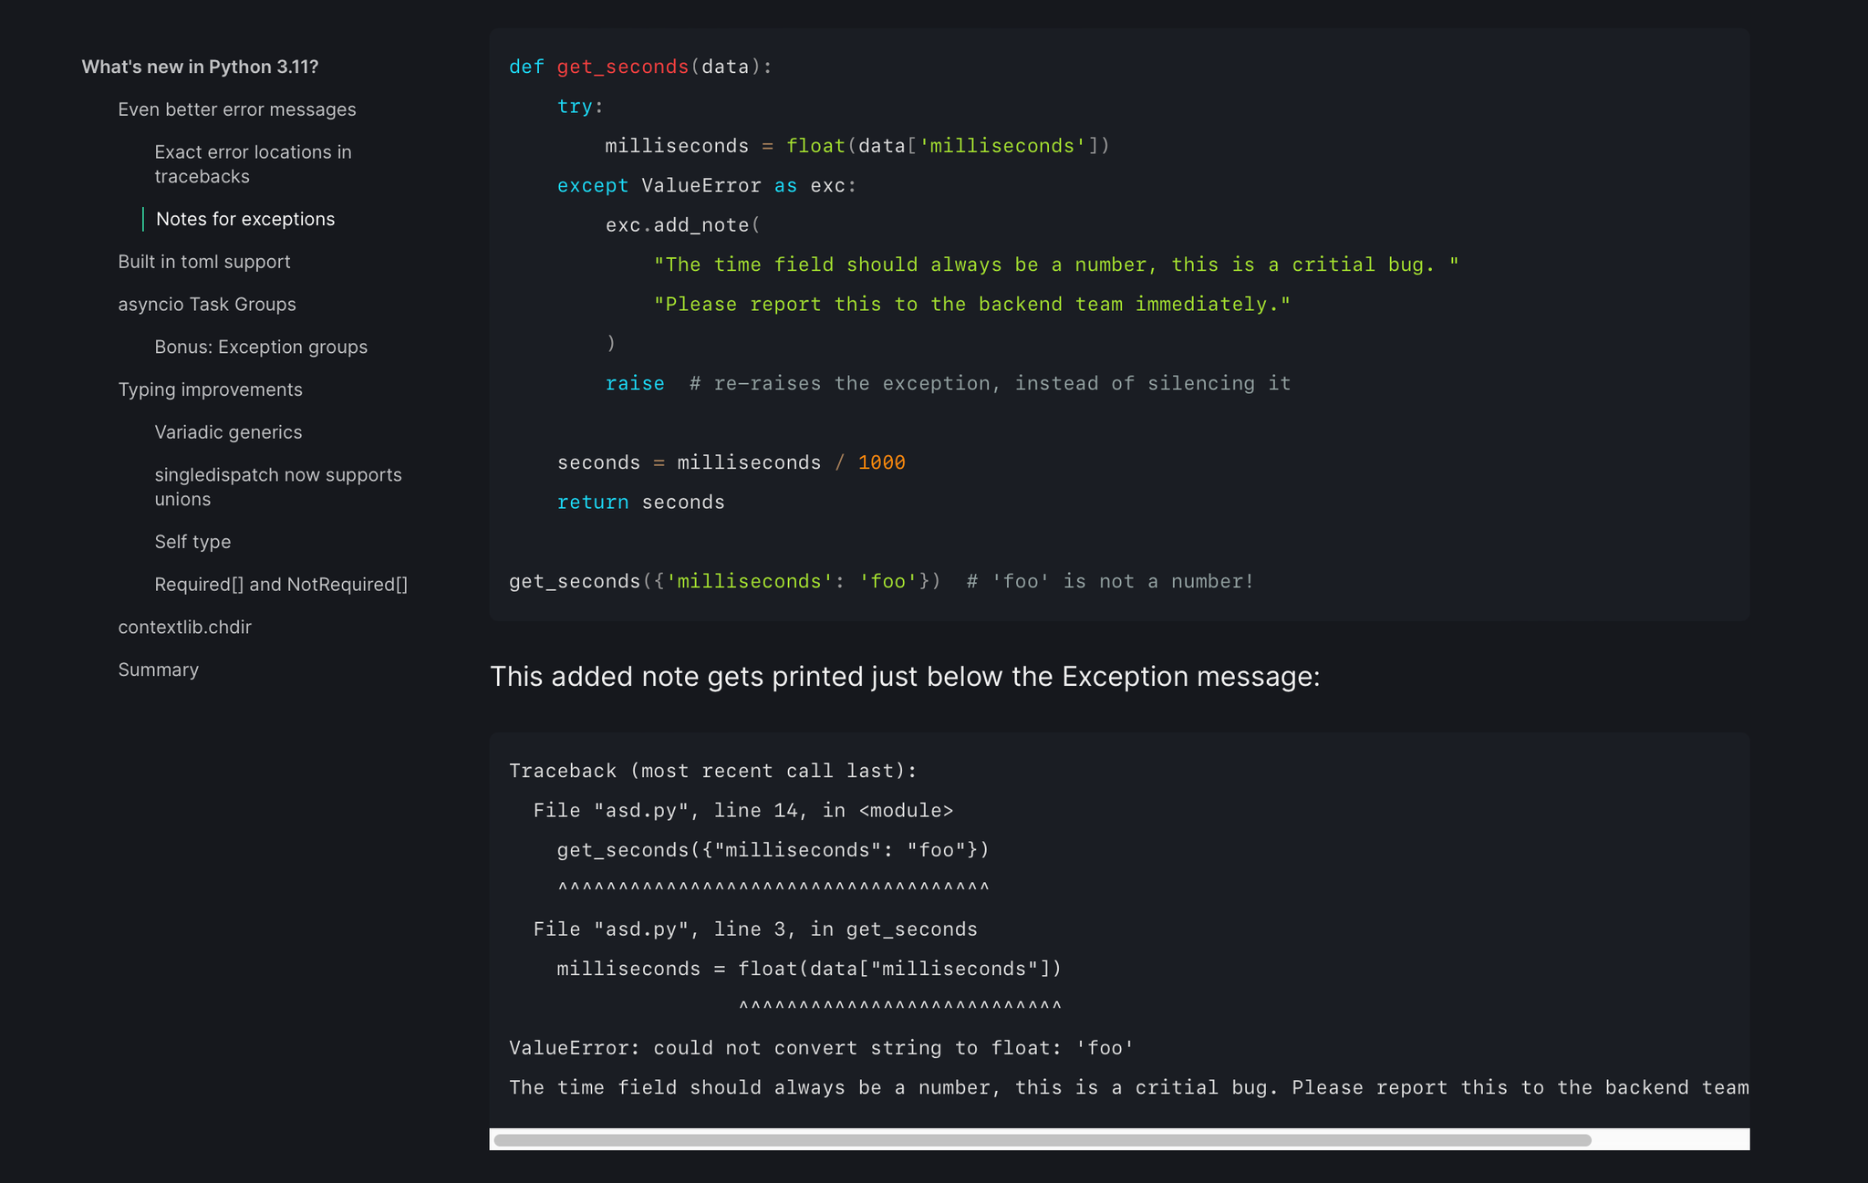The image size is (1868, 1183).
Task: Click the string 'Please report this to the backend team immediately.'
Action: (972, 305)
